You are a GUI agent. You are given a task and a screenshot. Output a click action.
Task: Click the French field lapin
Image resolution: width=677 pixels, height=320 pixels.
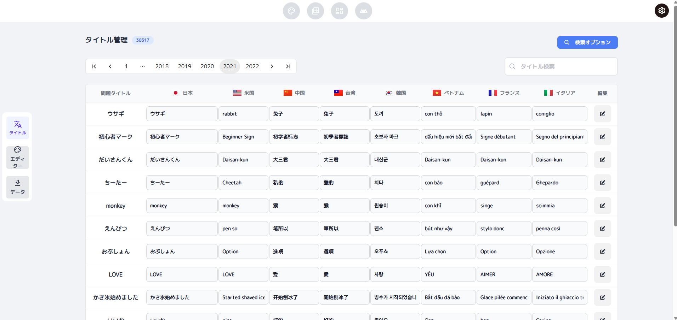coord(504,114)
